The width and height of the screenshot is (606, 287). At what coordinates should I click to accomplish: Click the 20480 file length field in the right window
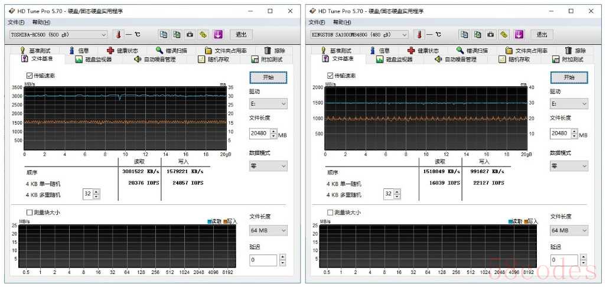[x=559, y=134]
